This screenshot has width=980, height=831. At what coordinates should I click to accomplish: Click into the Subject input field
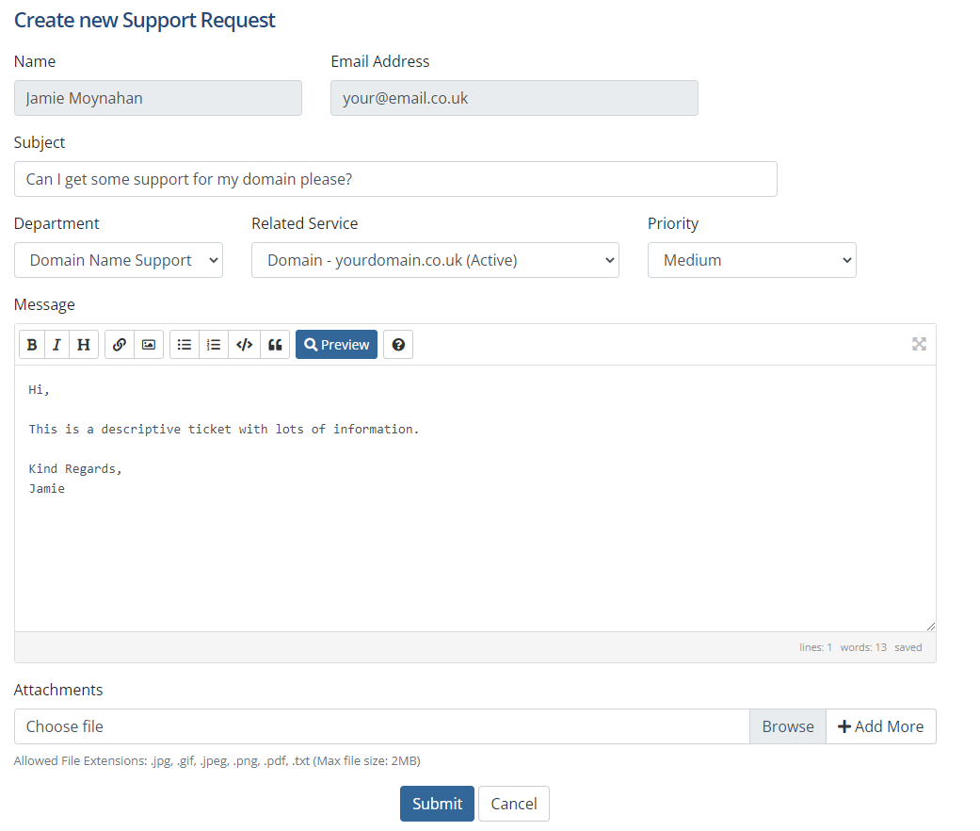(395, 179)
